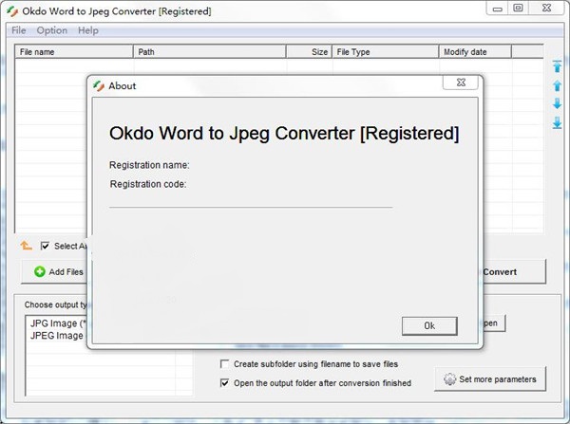570x424 pixels.
Task: Open the Option menu
Action: coord(51,30)
